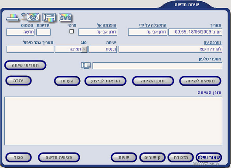Screen dimensions: 231x168
Task: Click inside the large תוכן השיחה text area
Action: click(113, 121)
